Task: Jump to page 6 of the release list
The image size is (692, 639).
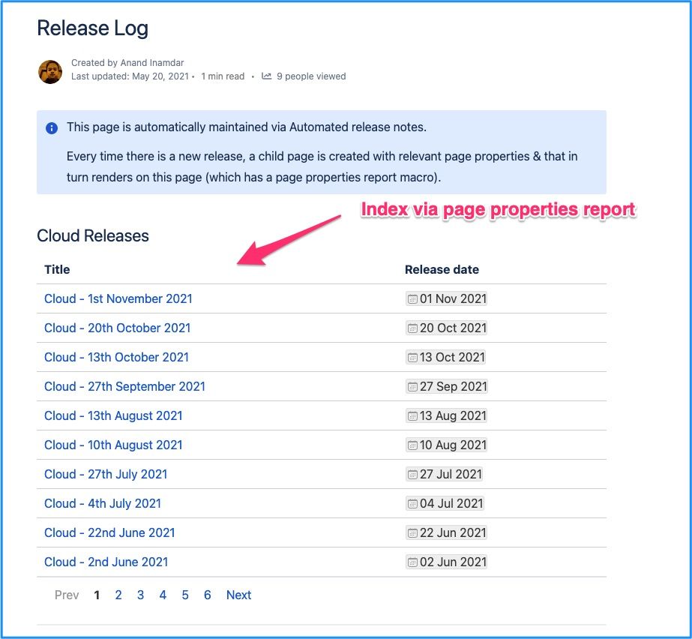Action: (x=208, y=595)
